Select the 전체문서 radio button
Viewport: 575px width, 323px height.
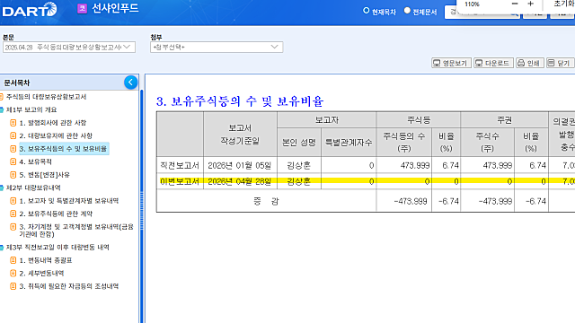tap(407, 11)
